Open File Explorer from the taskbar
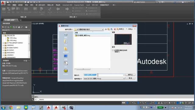195x110 pixels. pyautogui.click(x=18, y=108)
